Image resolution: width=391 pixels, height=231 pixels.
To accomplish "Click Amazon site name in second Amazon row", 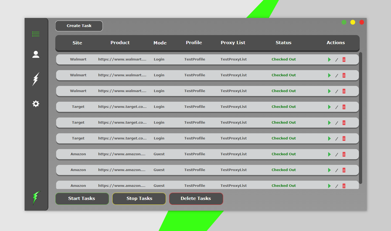I will pyautogui.click(x=78, y=170).
